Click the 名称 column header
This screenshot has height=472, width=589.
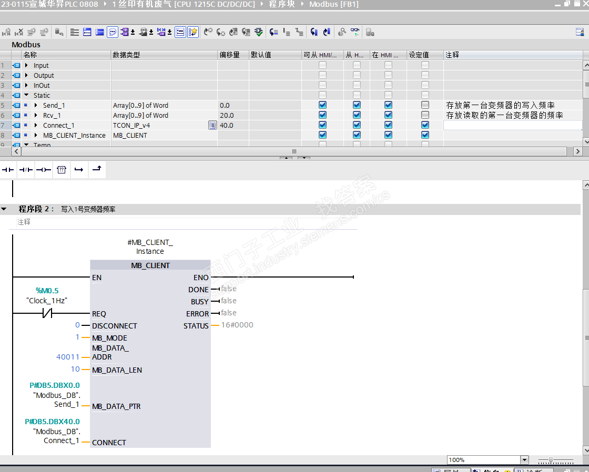[66, 55]
